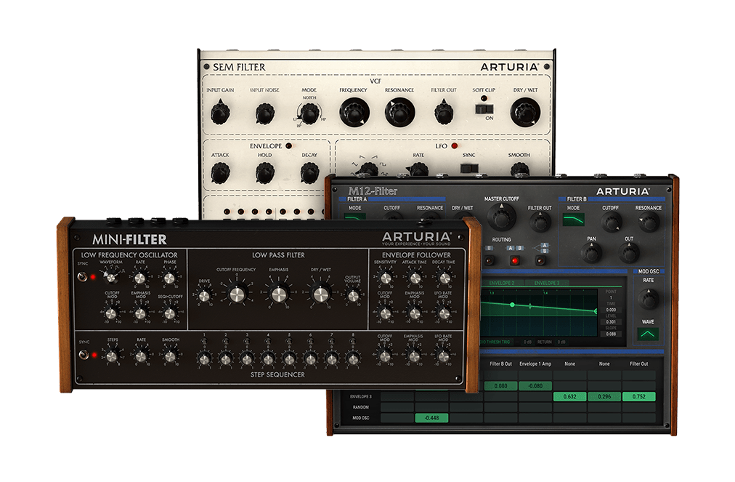The width and height of the screenshot is (735, 482).
Task: Click the Envelope Follower Sensitivity knob
Action: point(386,278)
